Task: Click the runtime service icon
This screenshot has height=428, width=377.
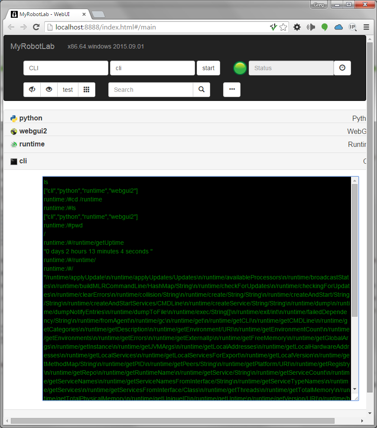Action: [x=13, y=144]
